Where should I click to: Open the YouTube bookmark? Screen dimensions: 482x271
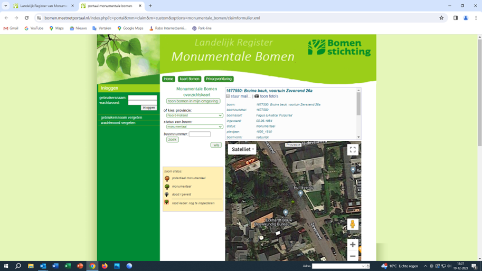(x=34, y=28)
